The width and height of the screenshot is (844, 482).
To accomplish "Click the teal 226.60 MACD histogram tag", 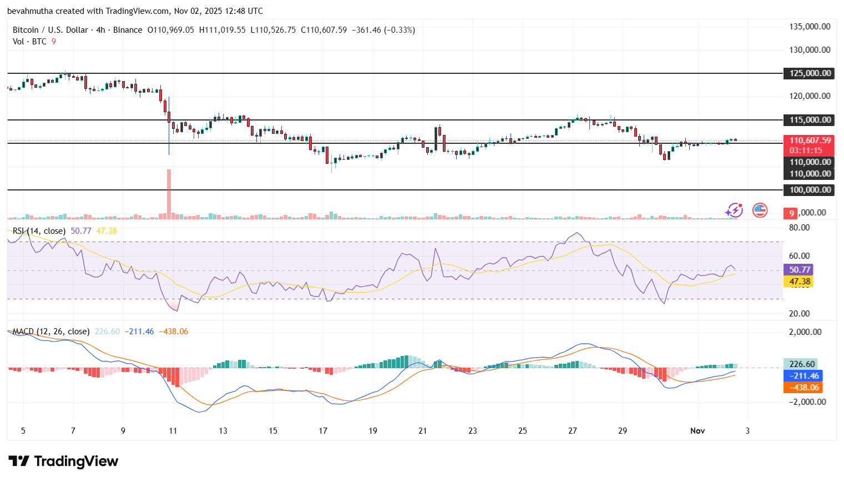I will (x=799, y=364).
